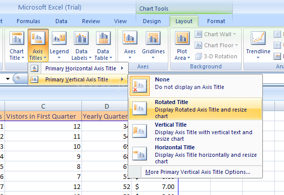
Task: Select the Layout tab
Action: pyautogui.click(x=184, y=21)
